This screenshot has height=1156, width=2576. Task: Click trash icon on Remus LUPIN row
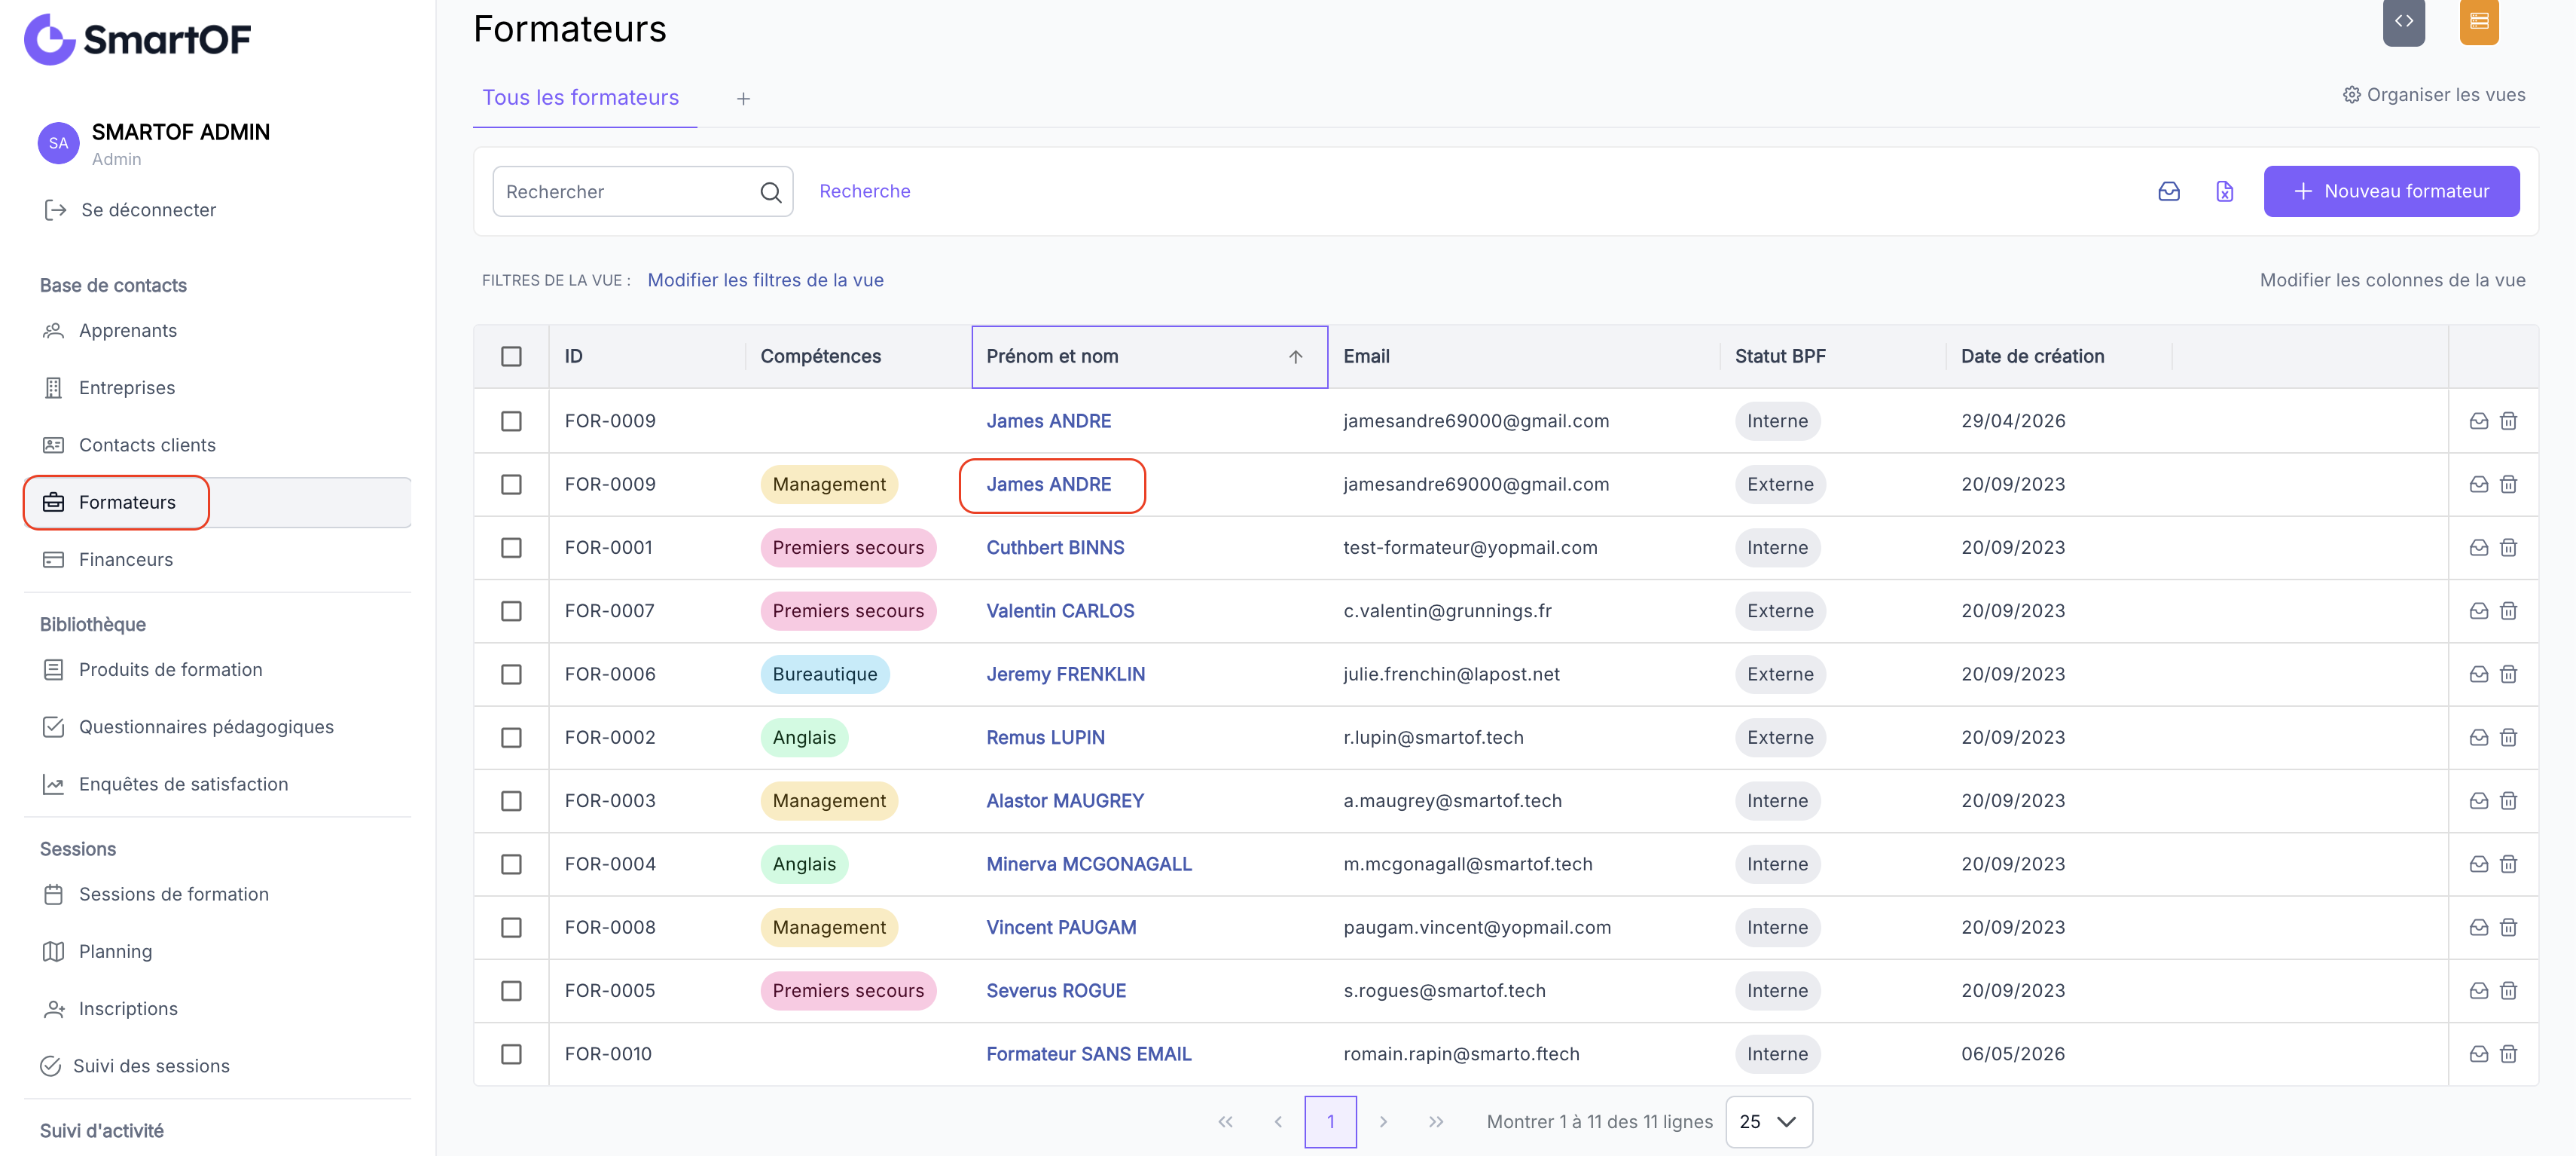click(2508, 738)
